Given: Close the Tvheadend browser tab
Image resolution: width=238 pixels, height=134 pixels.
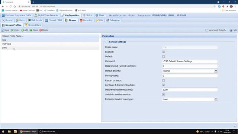Looking at the screenshot, I should (x=29, y=2).
